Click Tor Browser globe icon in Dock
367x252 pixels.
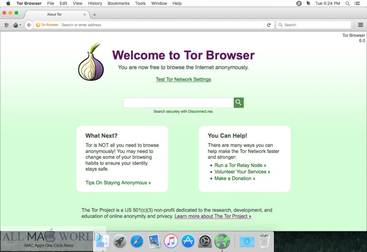(x=222, y=241)
